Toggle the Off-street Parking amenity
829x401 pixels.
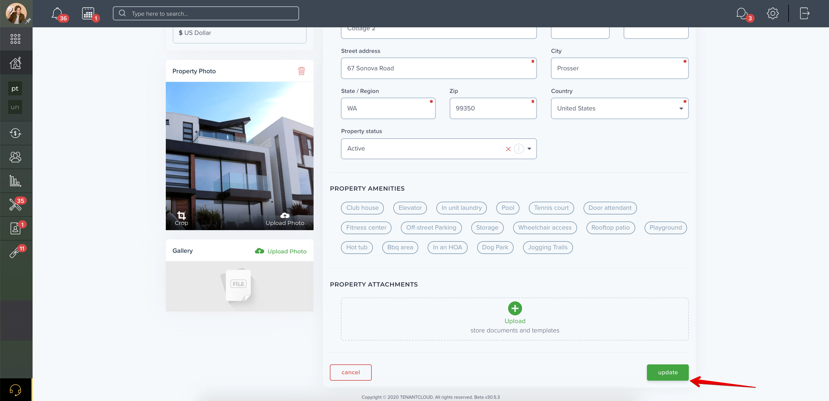coord(431,228)
